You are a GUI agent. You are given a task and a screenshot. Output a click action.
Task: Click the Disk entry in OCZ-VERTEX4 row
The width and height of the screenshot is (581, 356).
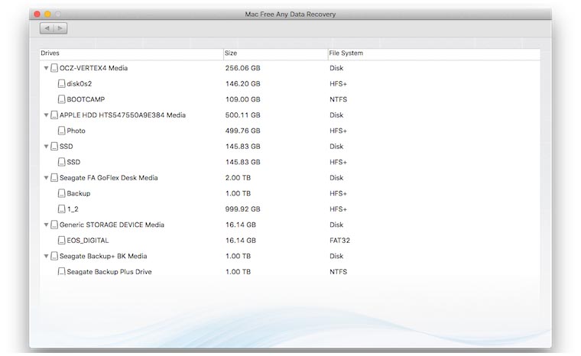pyautogui.click(x=336, y=68)
